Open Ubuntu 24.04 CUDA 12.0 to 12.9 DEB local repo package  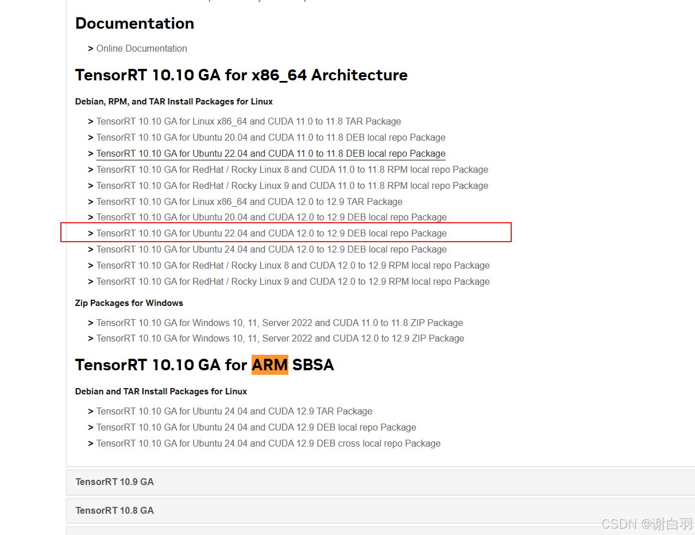click(x=272, y=250)
